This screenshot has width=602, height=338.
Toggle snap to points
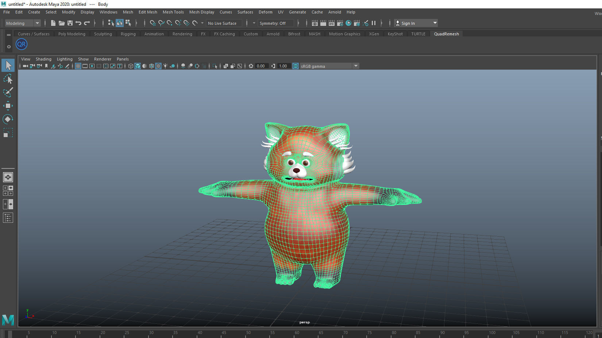tap(169, 23)
